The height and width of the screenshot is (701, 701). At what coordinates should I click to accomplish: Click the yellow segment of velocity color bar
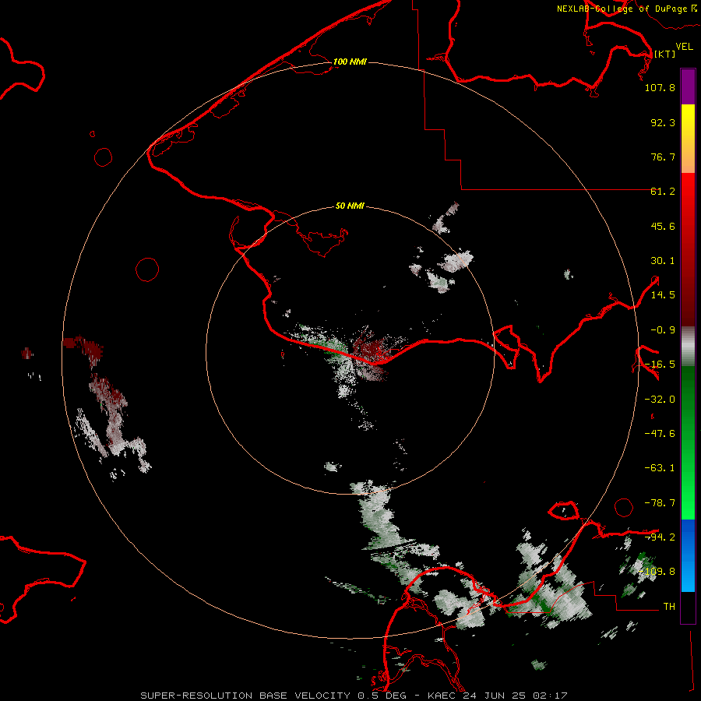tap(688, 139)
